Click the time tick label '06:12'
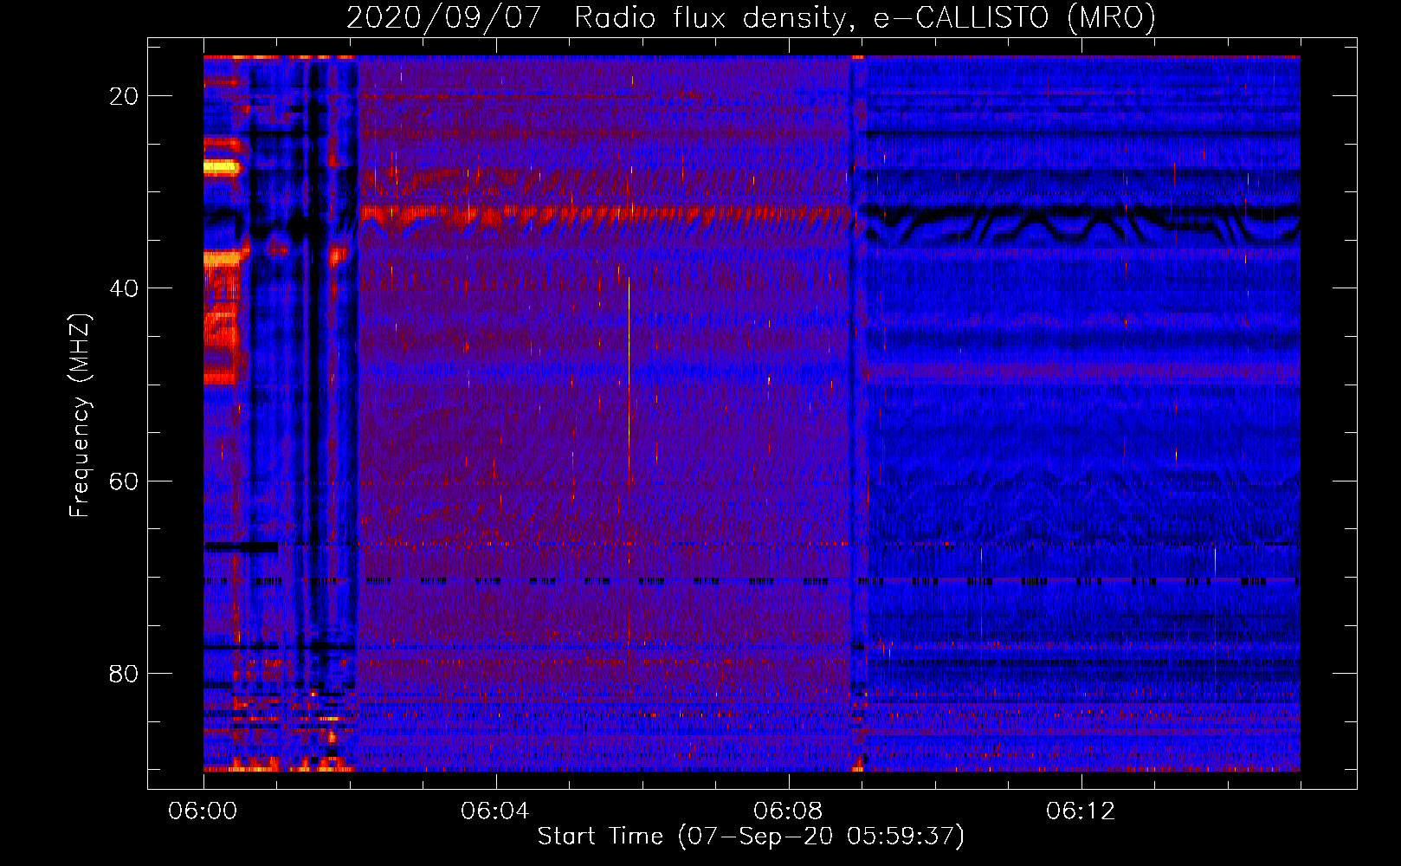1401x866 pixels. (x=1081, y=811)
